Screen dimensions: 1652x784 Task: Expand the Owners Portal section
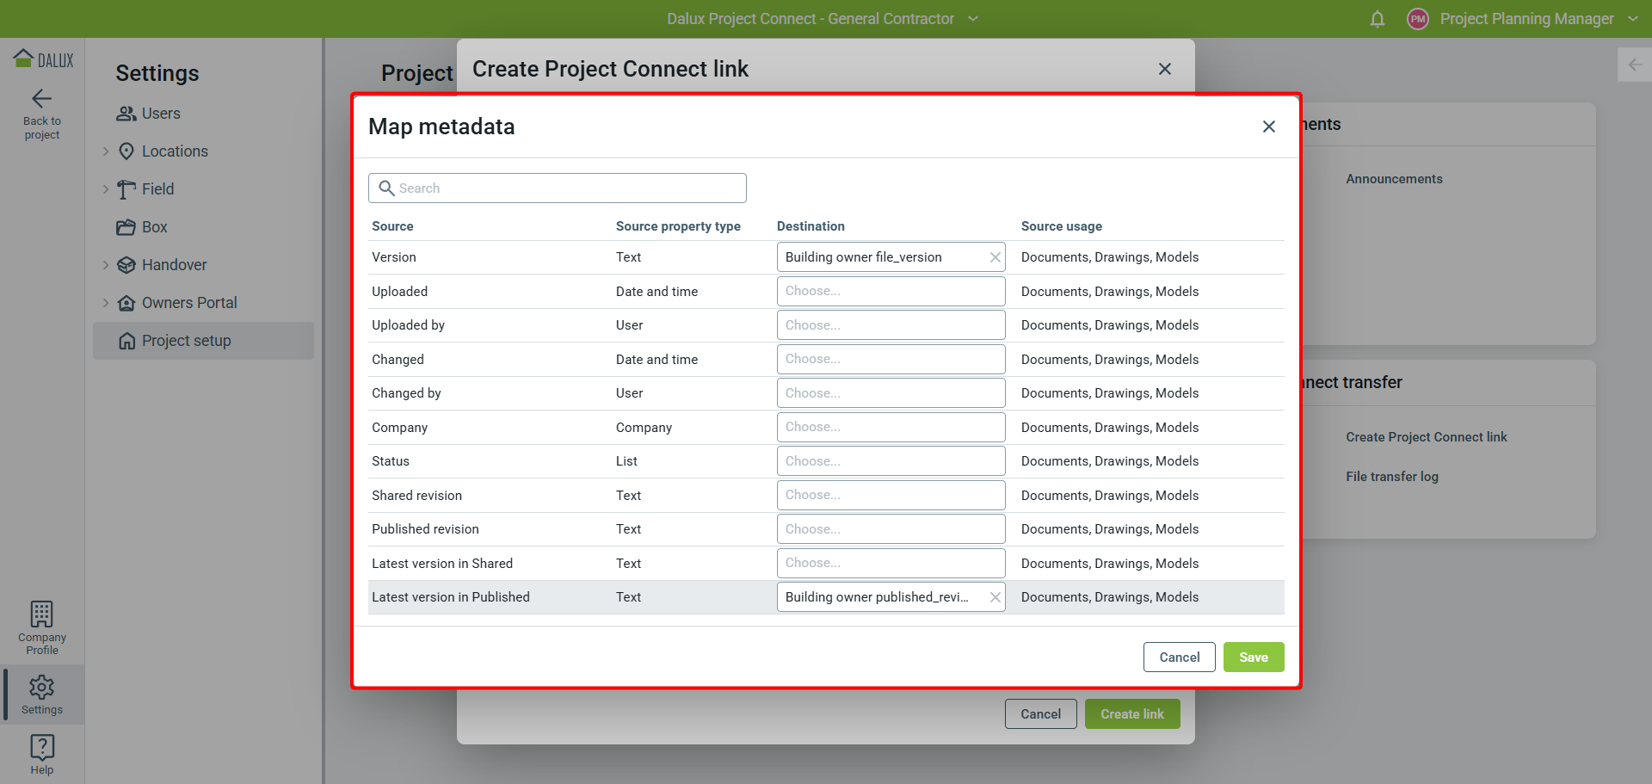[106, 303]
